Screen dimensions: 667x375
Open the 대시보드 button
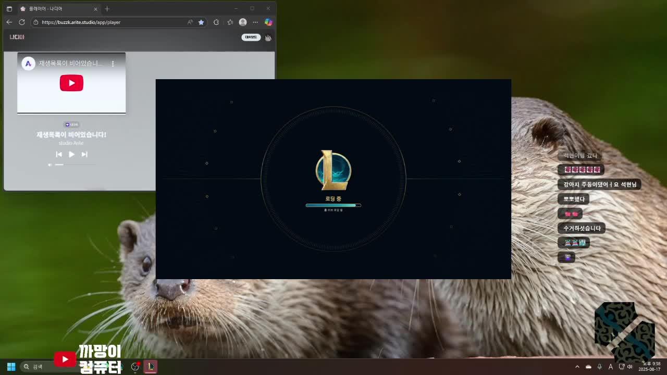tap(251, 37)
